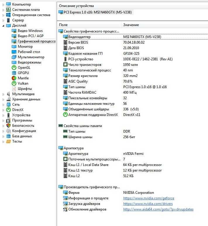Viewport: 208px width, 226px height.
Task: Open the aida64.com drvupdates link
Action: point(158,209)
